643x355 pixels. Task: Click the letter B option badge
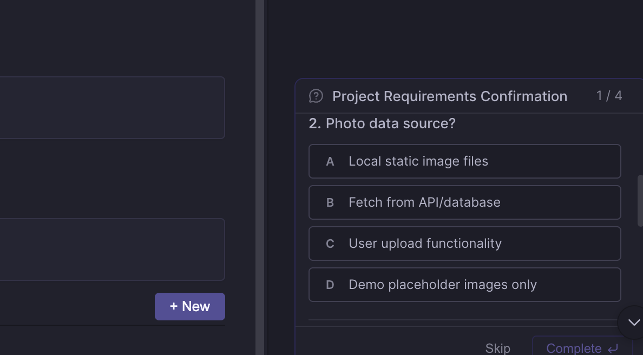(330, 203)
